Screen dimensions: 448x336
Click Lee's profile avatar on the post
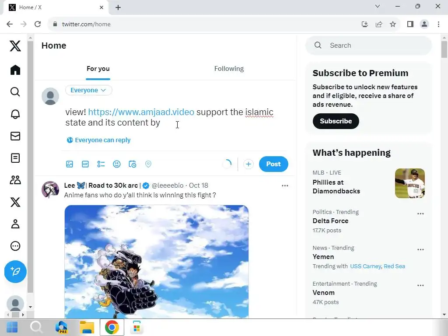50,189
